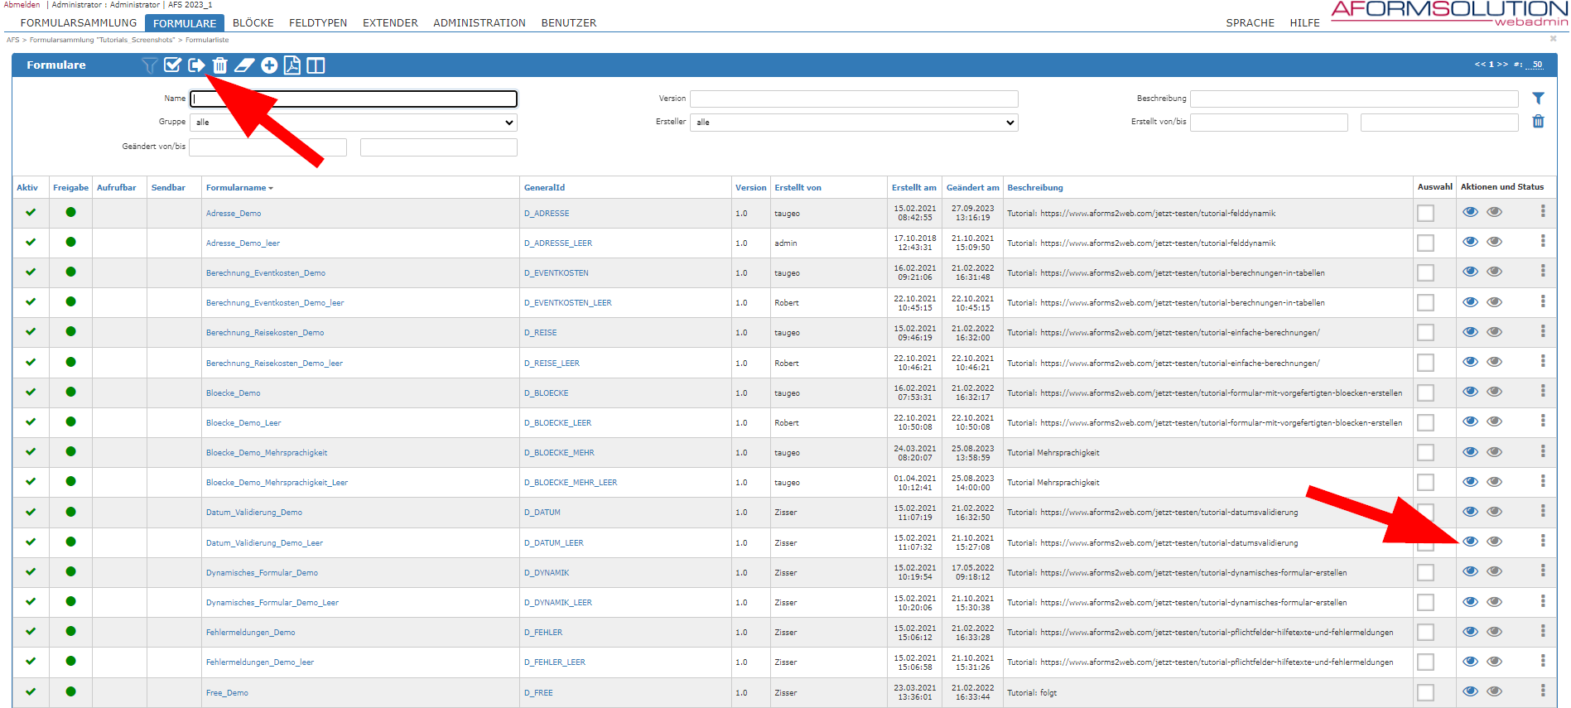The image size is (1571, 708).
Task: Tick selection checkbox for Adresse_Demo_leer
Action: [x=1425, y=243]
